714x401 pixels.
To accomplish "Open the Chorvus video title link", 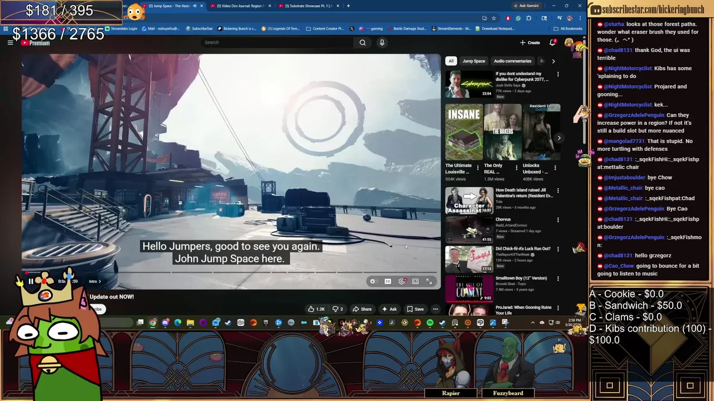I will (503, 219).
